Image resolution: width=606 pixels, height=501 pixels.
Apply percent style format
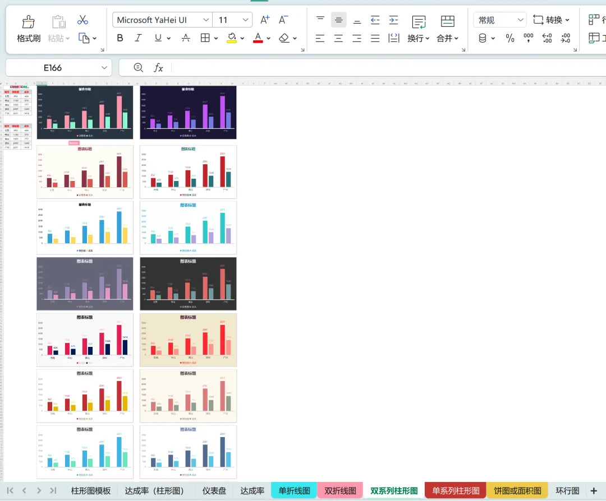509,38
